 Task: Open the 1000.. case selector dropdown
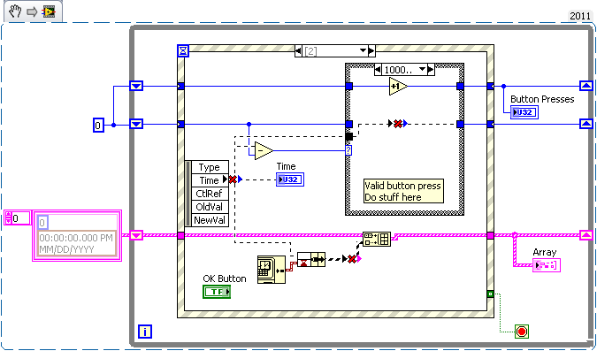tap(422, 69)
